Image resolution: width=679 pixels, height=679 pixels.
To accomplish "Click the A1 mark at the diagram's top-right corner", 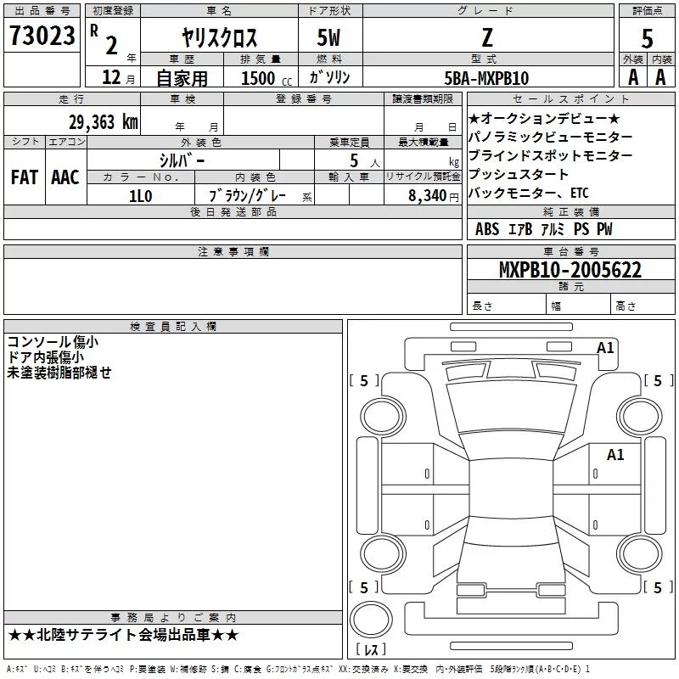I will tap(605, 348).
